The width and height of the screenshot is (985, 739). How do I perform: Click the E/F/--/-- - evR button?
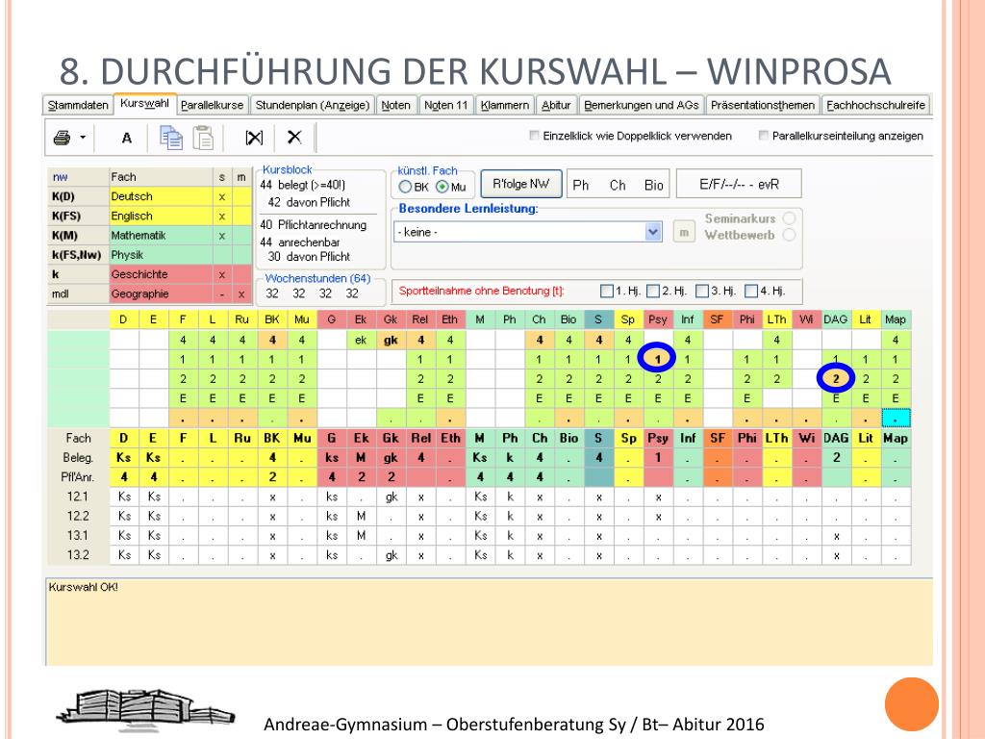[739, 184]
